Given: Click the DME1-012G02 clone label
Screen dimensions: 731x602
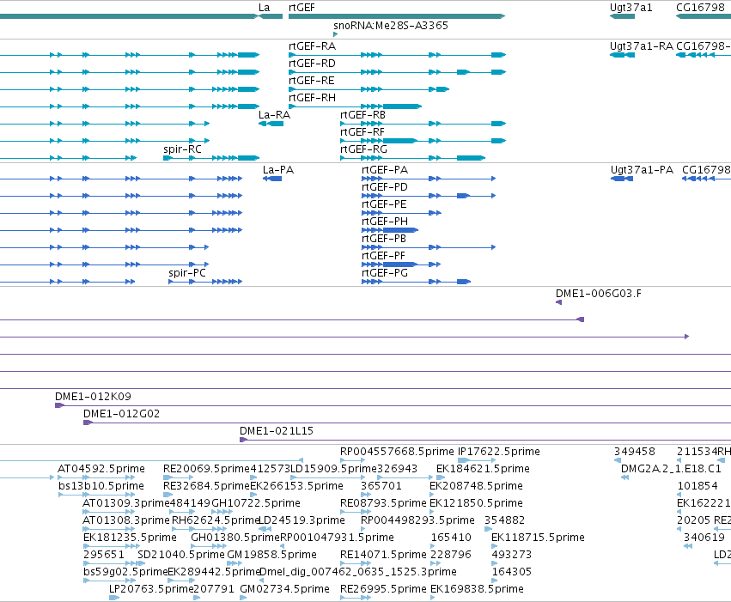Looking at the screenshot, I should click(x=121, y=414).
